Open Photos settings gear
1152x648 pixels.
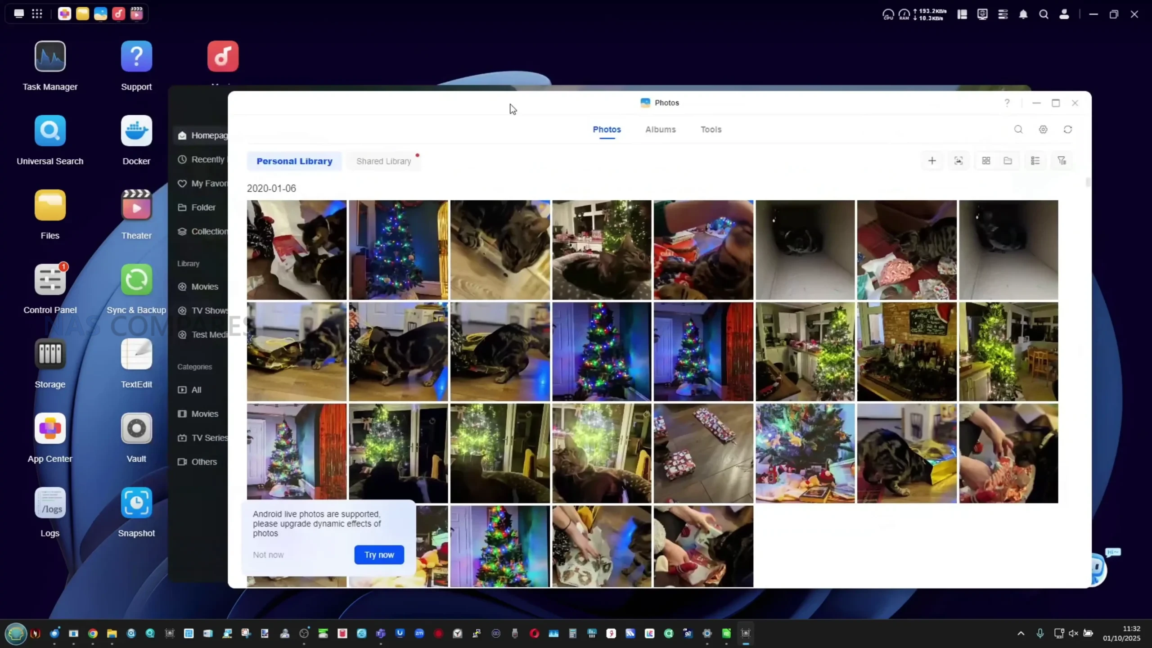[x=1043, y=130]
